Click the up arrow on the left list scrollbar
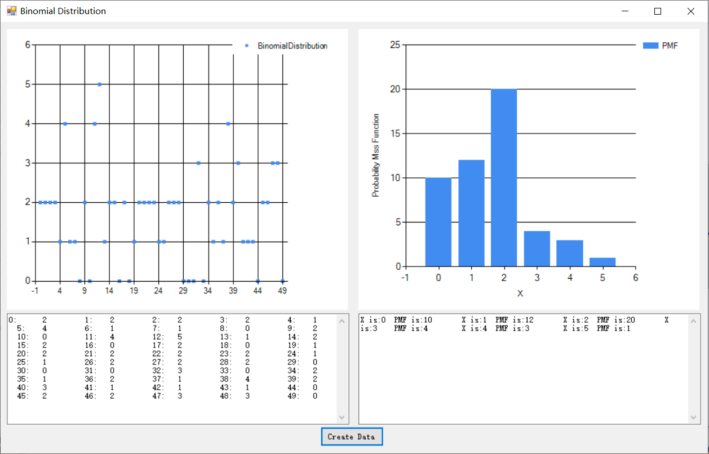 click(343, 321)
